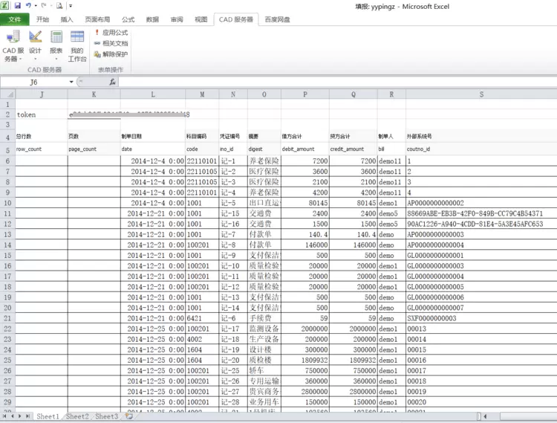Switch to the 公式 ribbon tab

[128, 19]
